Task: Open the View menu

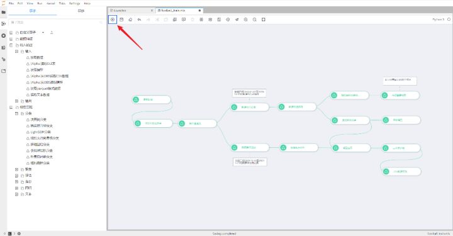Action: (30, 3)
